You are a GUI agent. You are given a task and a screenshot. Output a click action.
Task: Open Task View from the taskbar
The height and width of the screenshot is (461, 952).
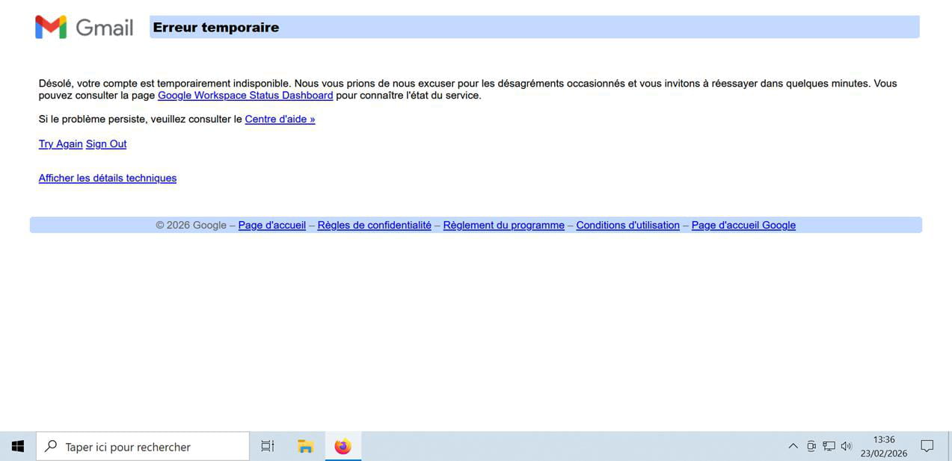(268, 446)
